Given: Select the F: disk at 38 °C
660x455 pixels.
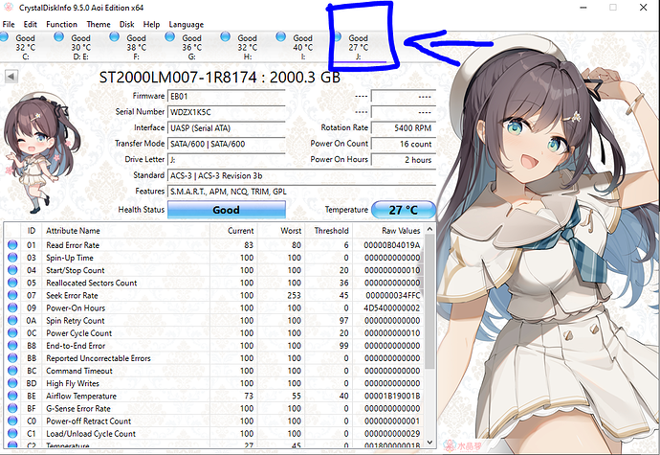Looking at the screenshot, I should tap(137, 46).
